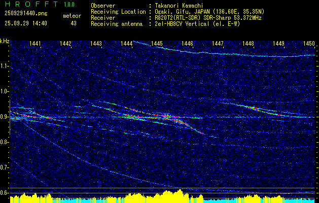Click the version number 1.0.0
This screenshot has height=203, width=319.
coord(69,5)
